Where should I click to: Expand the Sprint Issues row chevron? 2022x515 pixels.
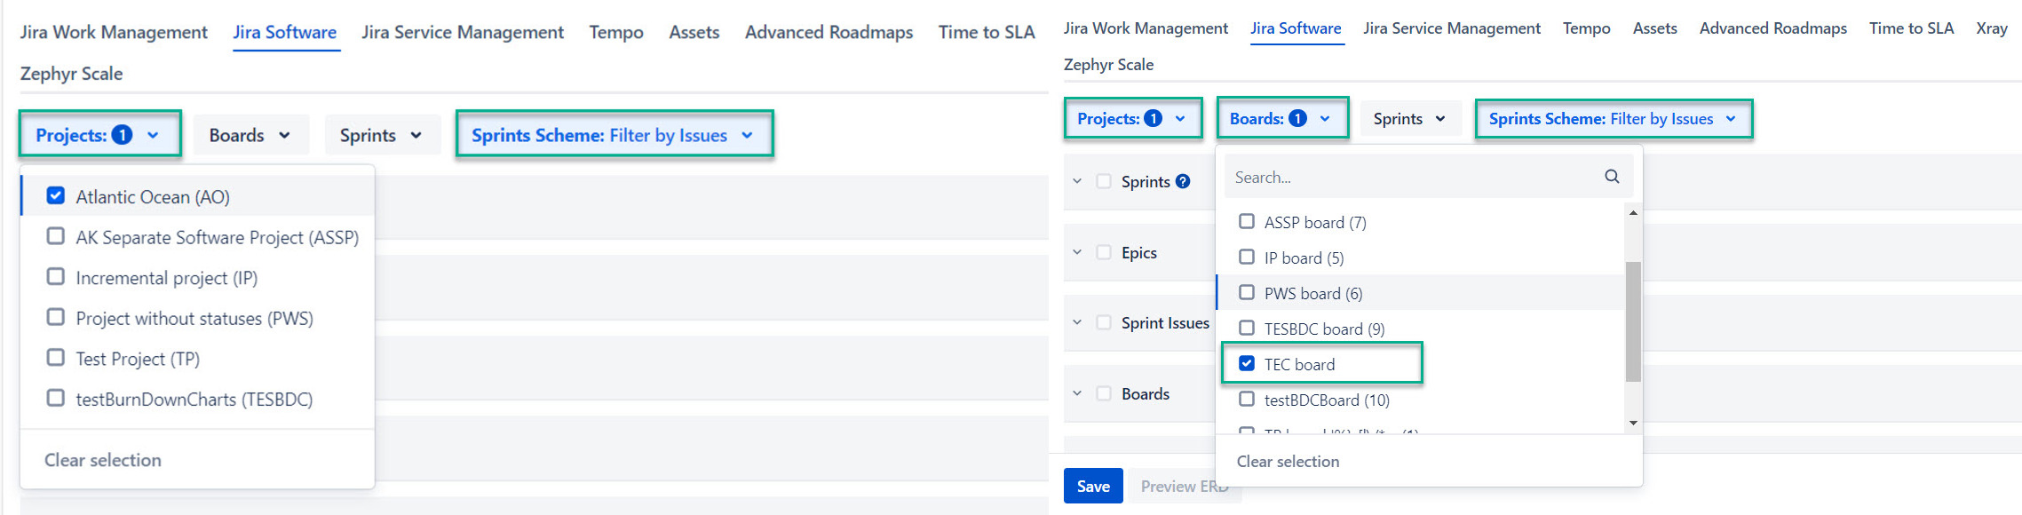point(1077,322)
